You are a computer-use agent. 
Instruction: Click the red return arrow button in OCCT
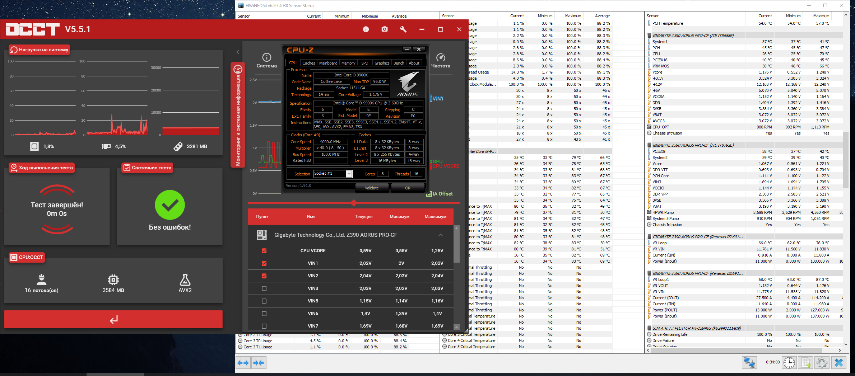point(113,319)
